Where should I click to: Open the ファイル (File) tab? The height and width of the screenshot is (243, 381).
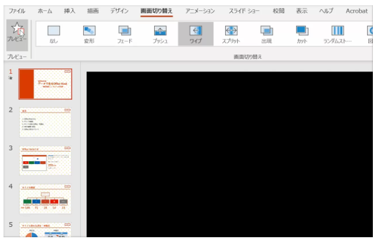(16, 11)
